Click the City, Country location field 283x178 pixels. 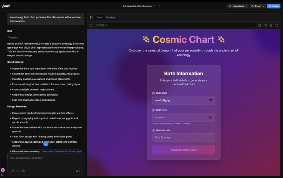[x=184, y=137]
